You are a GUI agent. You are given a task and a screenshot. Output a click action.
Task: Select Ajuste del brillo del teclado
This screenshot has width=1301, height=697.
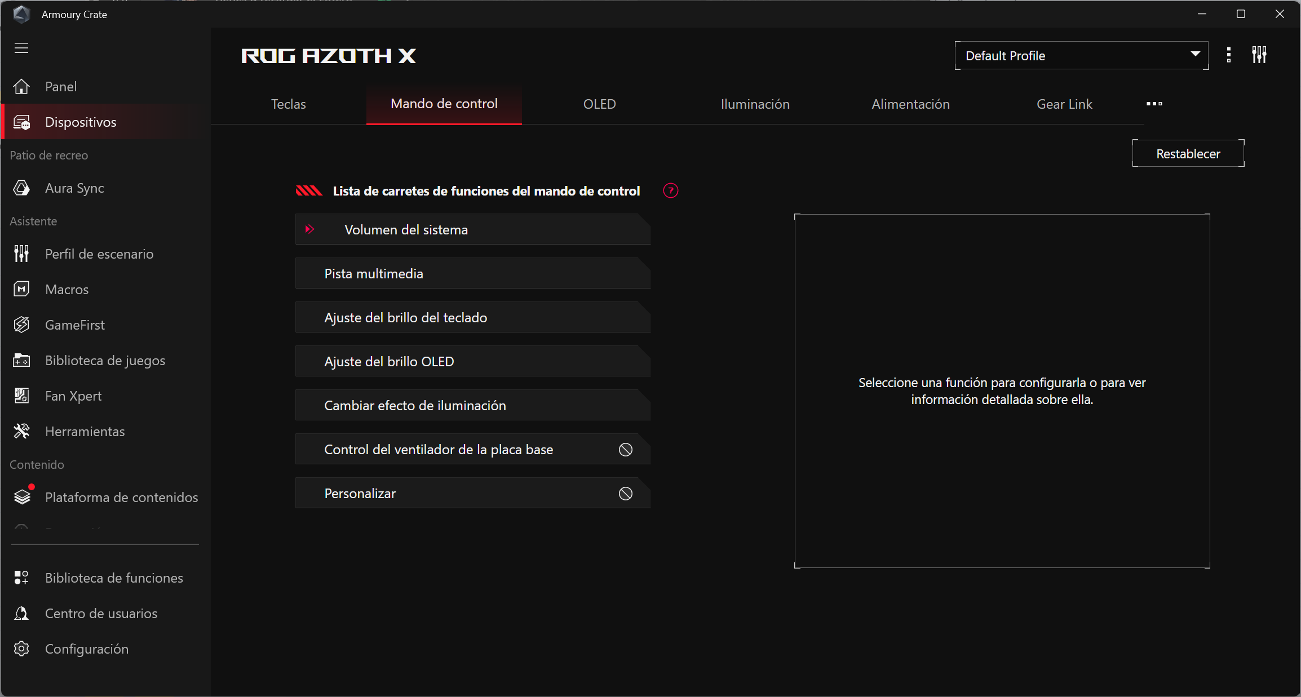(473, 317)
